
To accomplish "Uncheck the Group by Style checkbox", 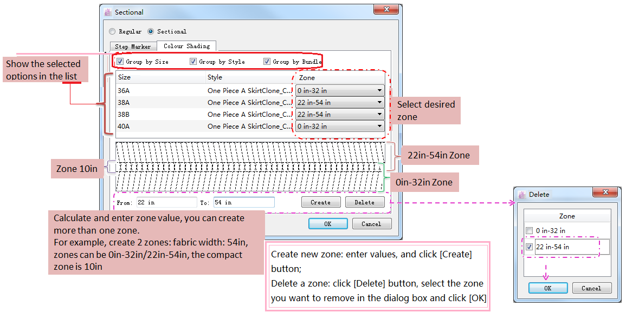I will 193,62.
